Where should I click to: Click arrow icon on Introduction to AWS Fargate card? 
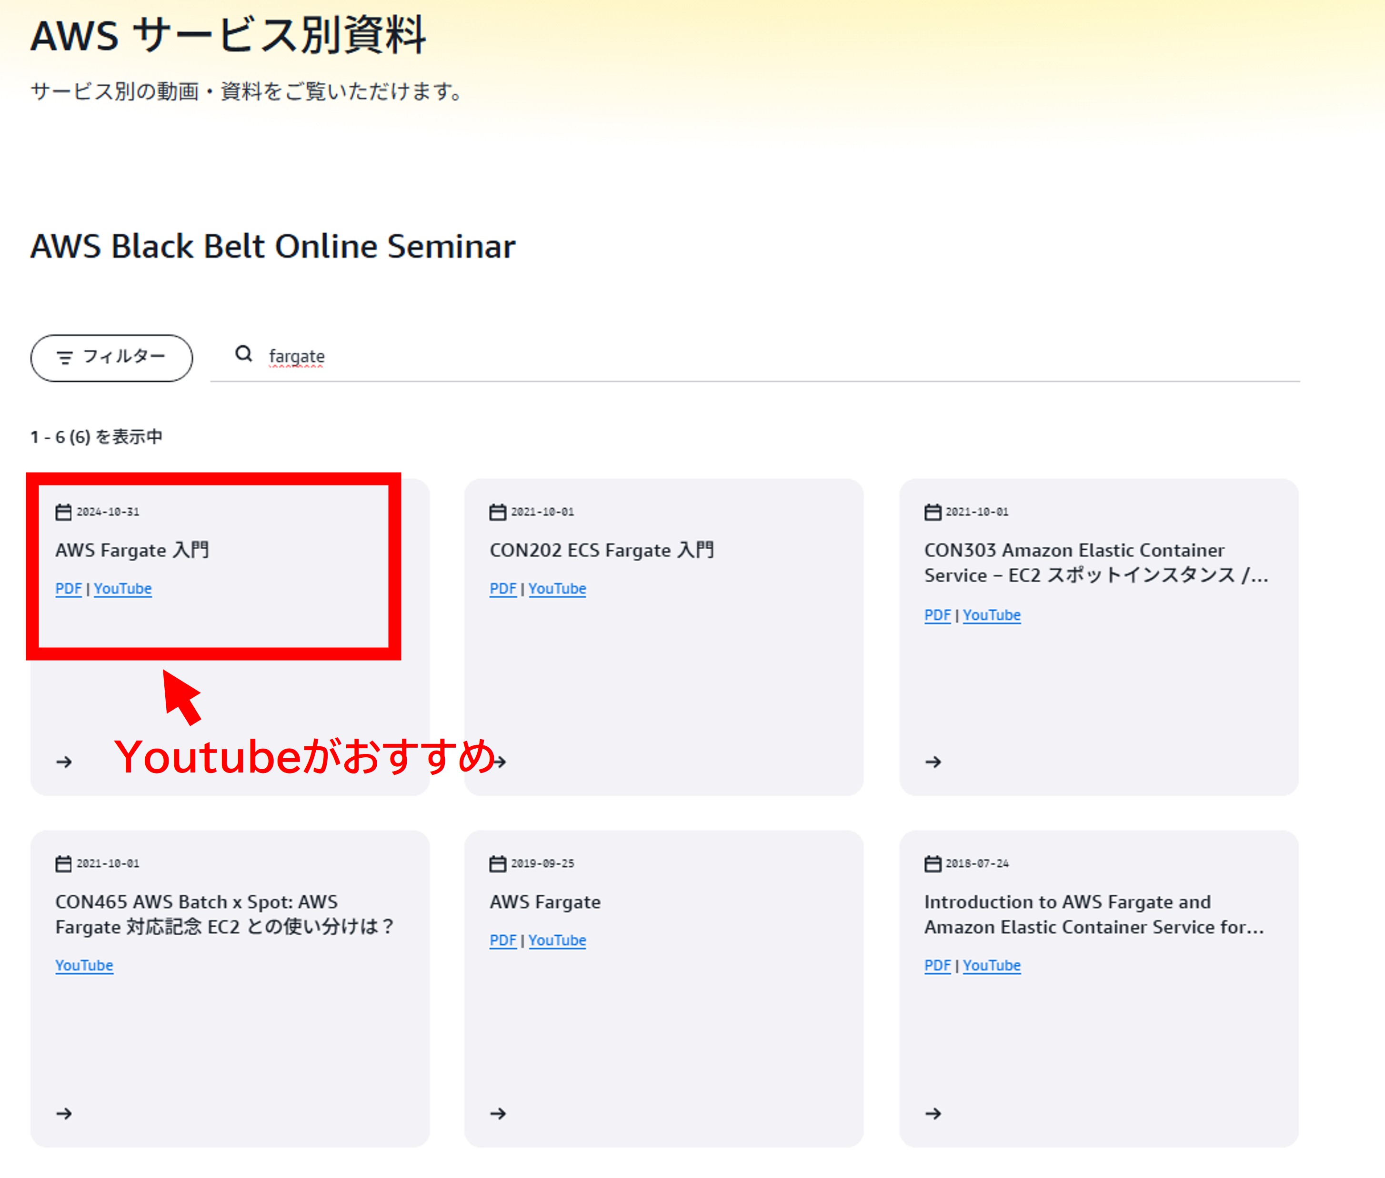coord(933,1113)
